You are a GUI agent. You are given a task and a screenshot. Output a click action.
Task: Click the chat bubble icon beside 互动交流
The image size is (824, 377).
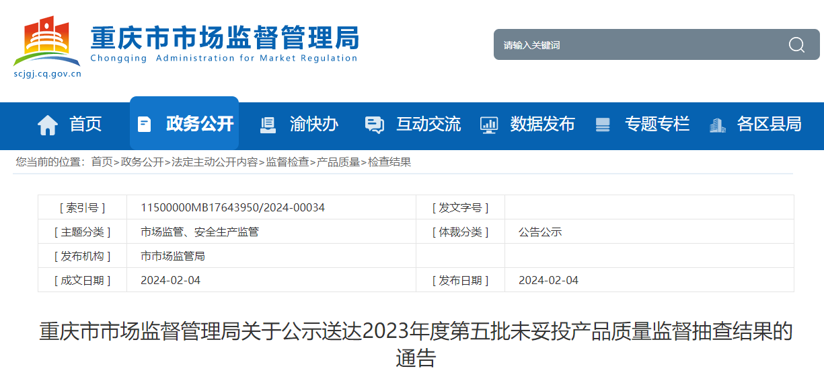coord(374,125)
